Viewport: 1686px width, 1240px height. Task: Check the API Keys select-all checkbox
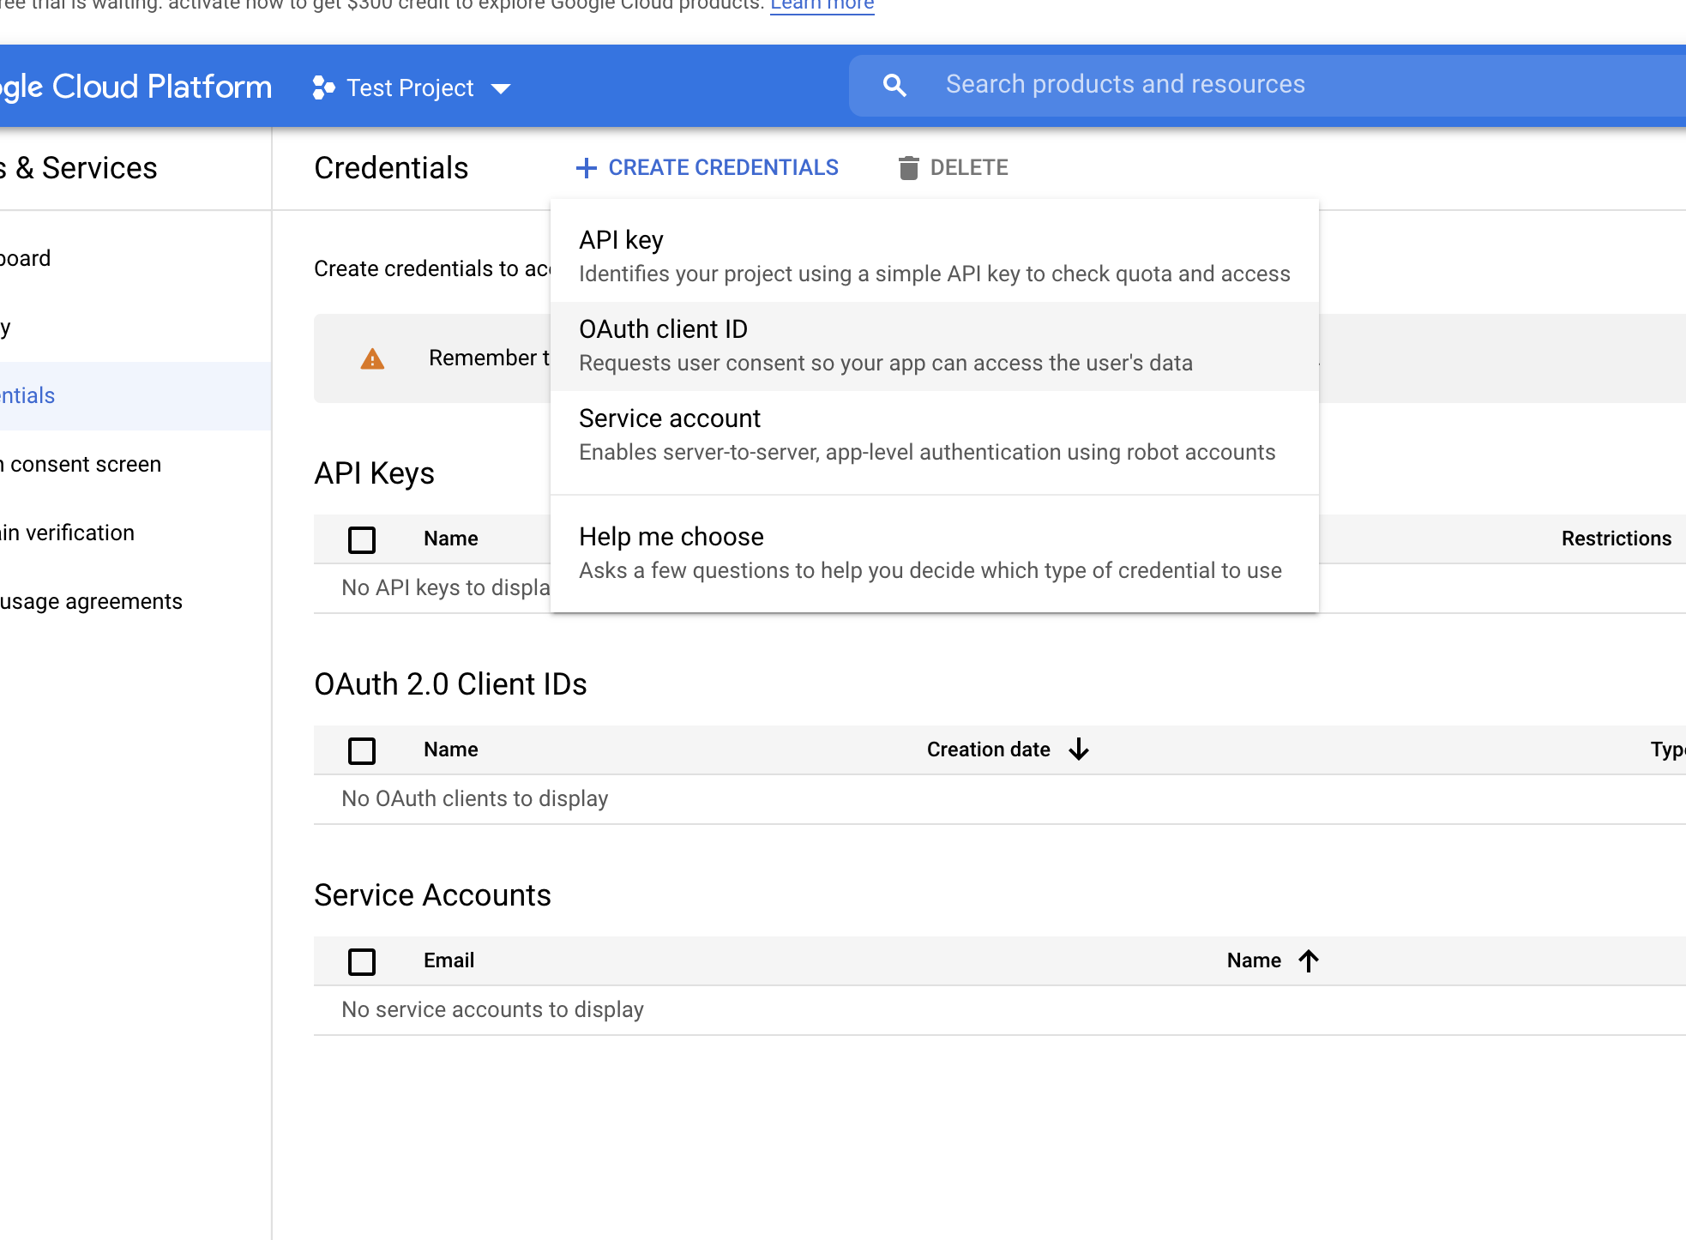[362, 539]
